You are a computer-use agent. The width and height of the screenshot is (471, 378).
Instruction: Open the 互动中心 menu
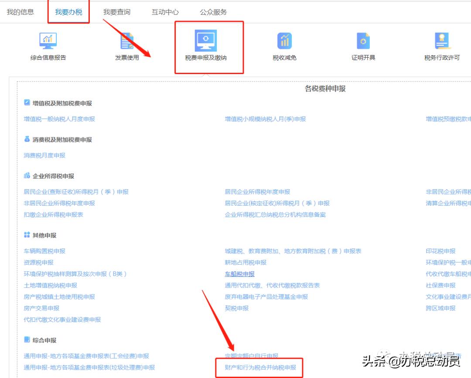(164, 12)
